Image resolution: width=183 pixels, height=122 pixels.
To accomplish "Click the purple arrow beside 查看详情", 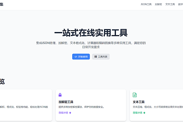I will tap(70, 113).
